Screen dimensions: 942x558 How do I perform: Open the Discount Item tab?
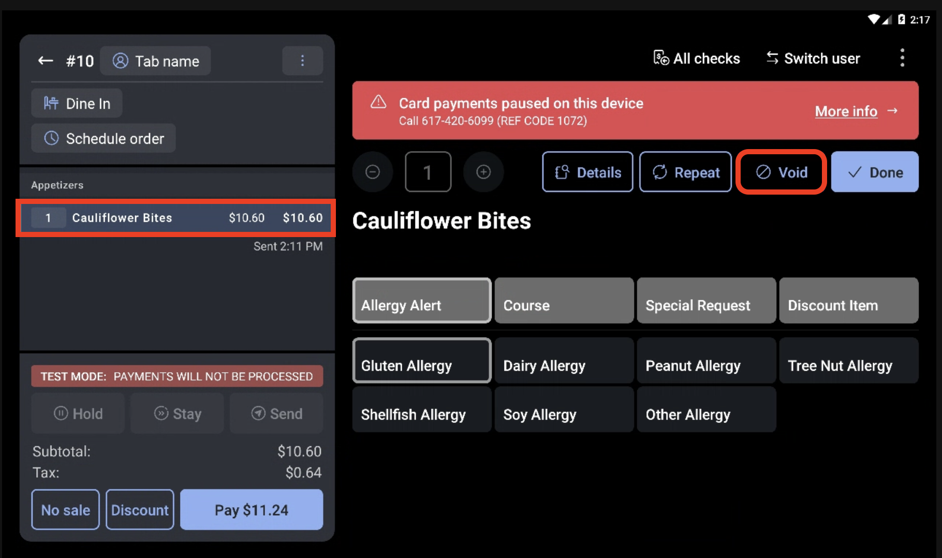pos(848,300)
